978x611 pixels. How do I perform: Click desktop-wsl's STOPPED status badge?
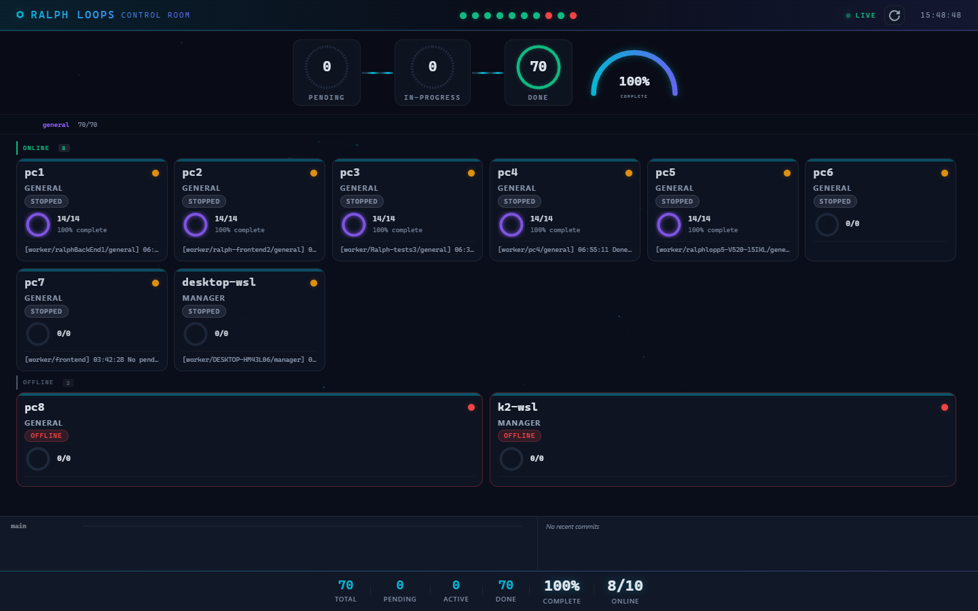point(204,312)
